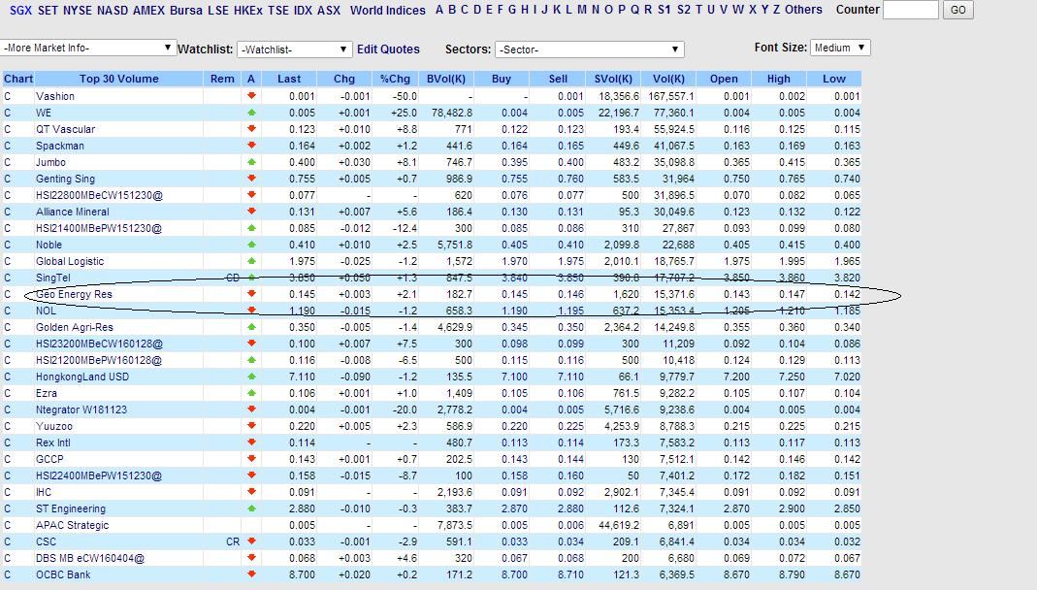Screen dimensions: 1037x590
Task: Click red down arrow for CSC
Action: (x=251, y=541)
